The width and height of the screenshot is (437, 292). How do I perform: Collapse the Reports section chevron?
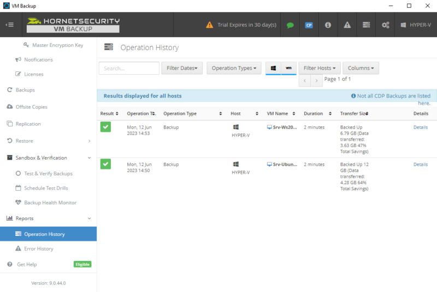coord(89,218)
